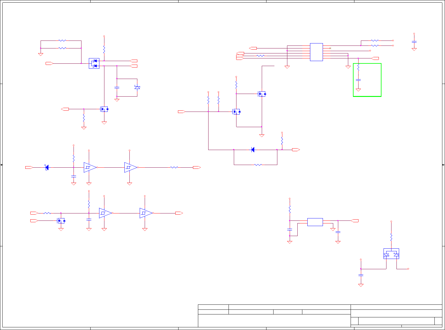
Task: Select the center MOSFET driven by the input port
Action: [x=237, y=112]
